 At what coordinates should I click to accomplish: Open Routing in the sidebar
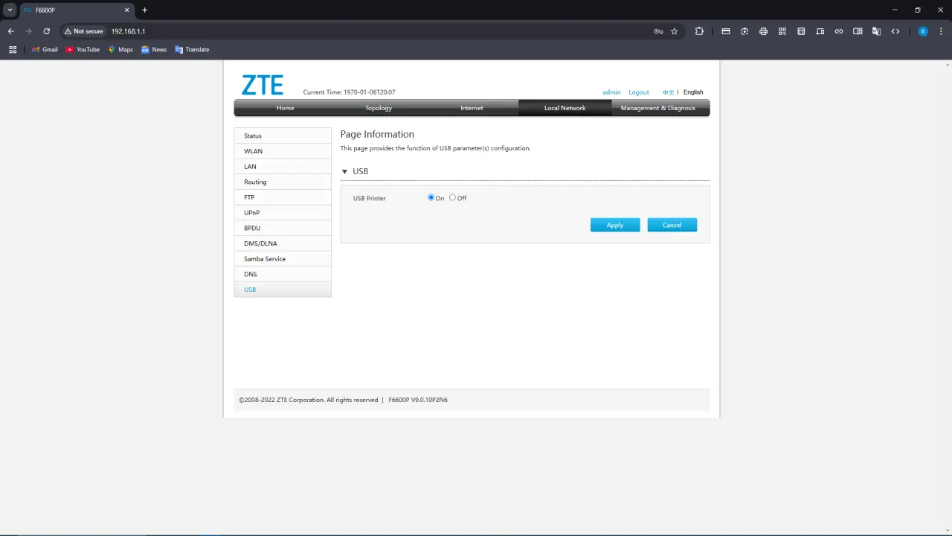pyautogui.click(x=283, y=182)
